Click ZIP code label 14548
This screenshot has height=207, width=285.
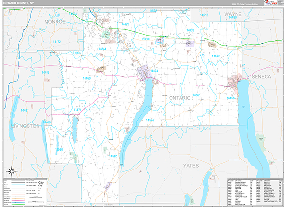tap(146, 39)
